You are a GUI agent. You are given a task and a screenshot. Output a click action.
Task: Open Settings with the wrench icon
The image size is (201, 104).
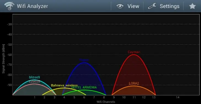(164, 6)
